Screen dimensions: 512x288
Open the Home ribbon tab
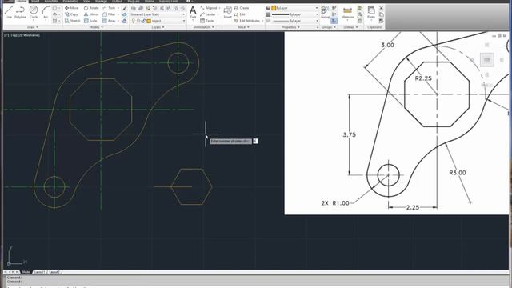tap(22, 2)
